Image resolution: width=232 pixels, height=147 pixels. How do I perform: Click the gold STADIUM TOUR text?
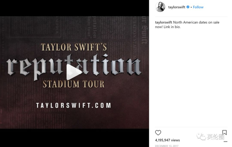[x=74, y=84]
